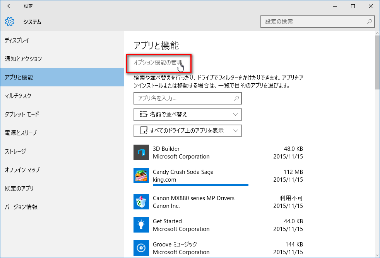The height and width of the screenshot is (258, 380).
Task: Select the 3D Builder app name
Action: (x=166, y=148)
